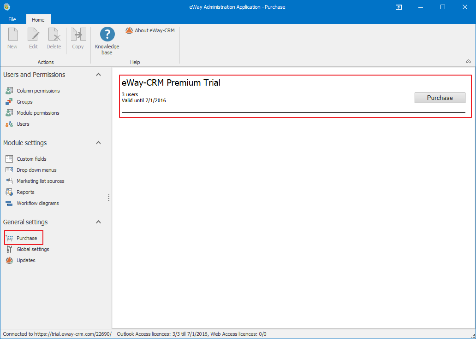476x339 pixels.
Task: Click the Users people icon
Action: pyautogui.click(x=9, y=124)
